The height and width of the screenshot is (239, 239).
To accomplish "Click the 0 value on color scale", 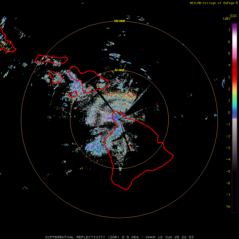I will tap(229, 113).
